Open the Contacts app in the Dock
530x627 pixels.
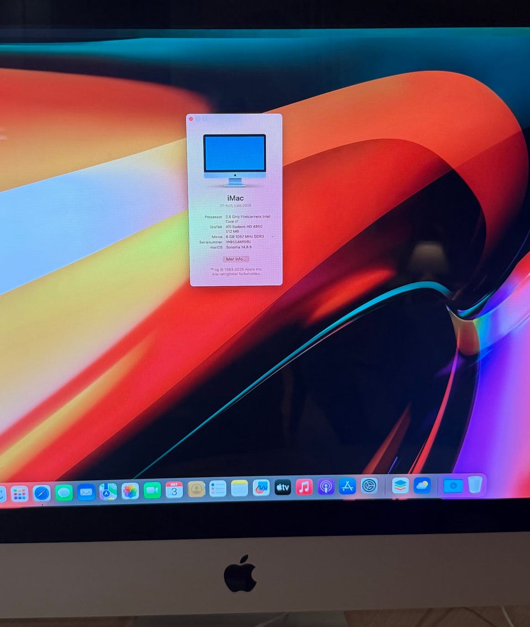[196, 489]
